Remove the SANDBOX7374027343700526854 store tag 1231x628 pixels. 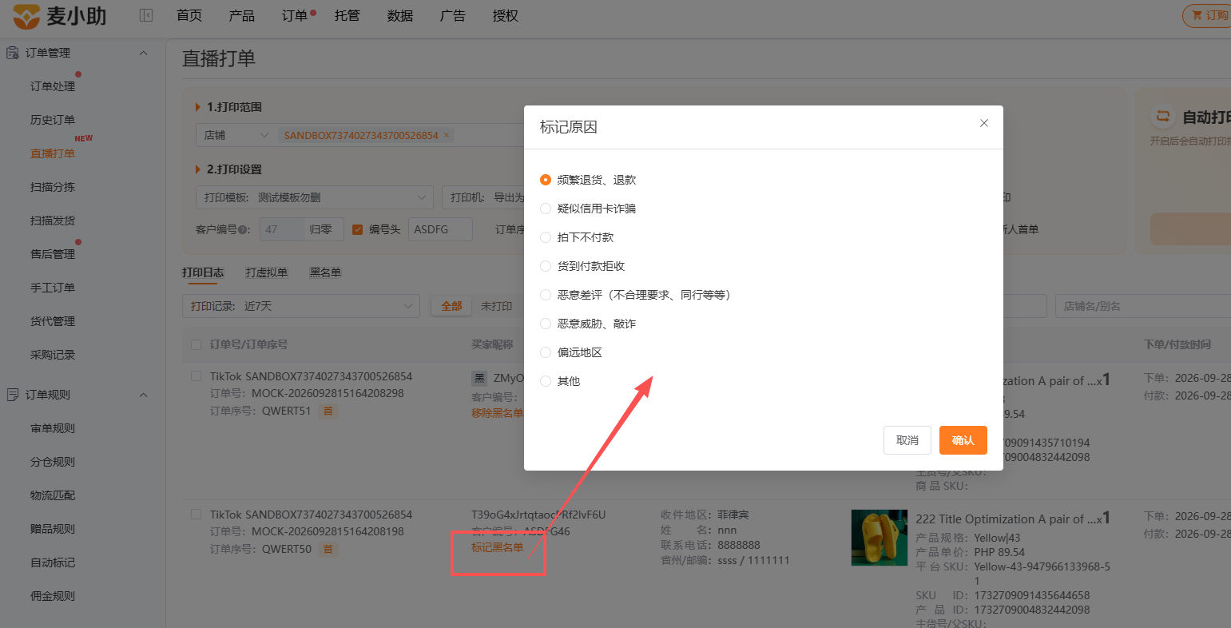click(x=447, y=135)
